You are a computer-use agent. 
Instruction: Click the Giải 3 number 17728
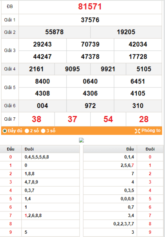pos(138,57)
